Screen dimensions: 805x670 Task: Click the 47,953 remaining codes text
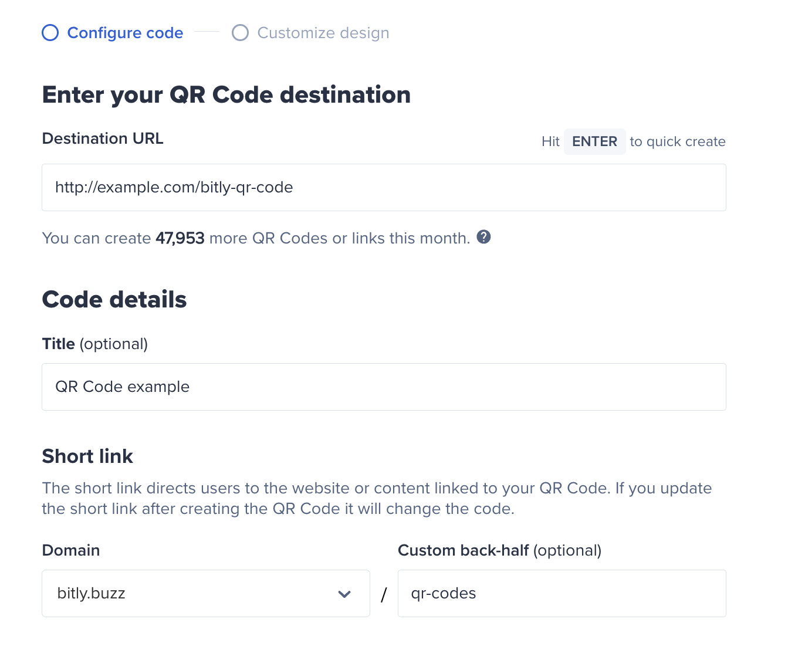coord(180,238)
